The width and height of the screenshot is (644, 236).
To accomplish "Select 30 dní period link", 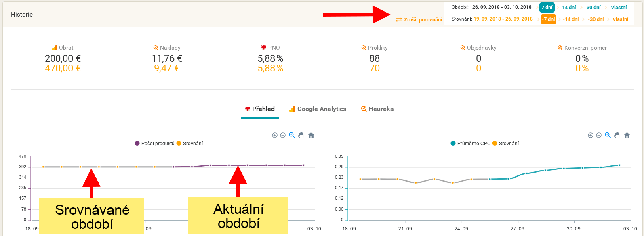I will 593,7.
